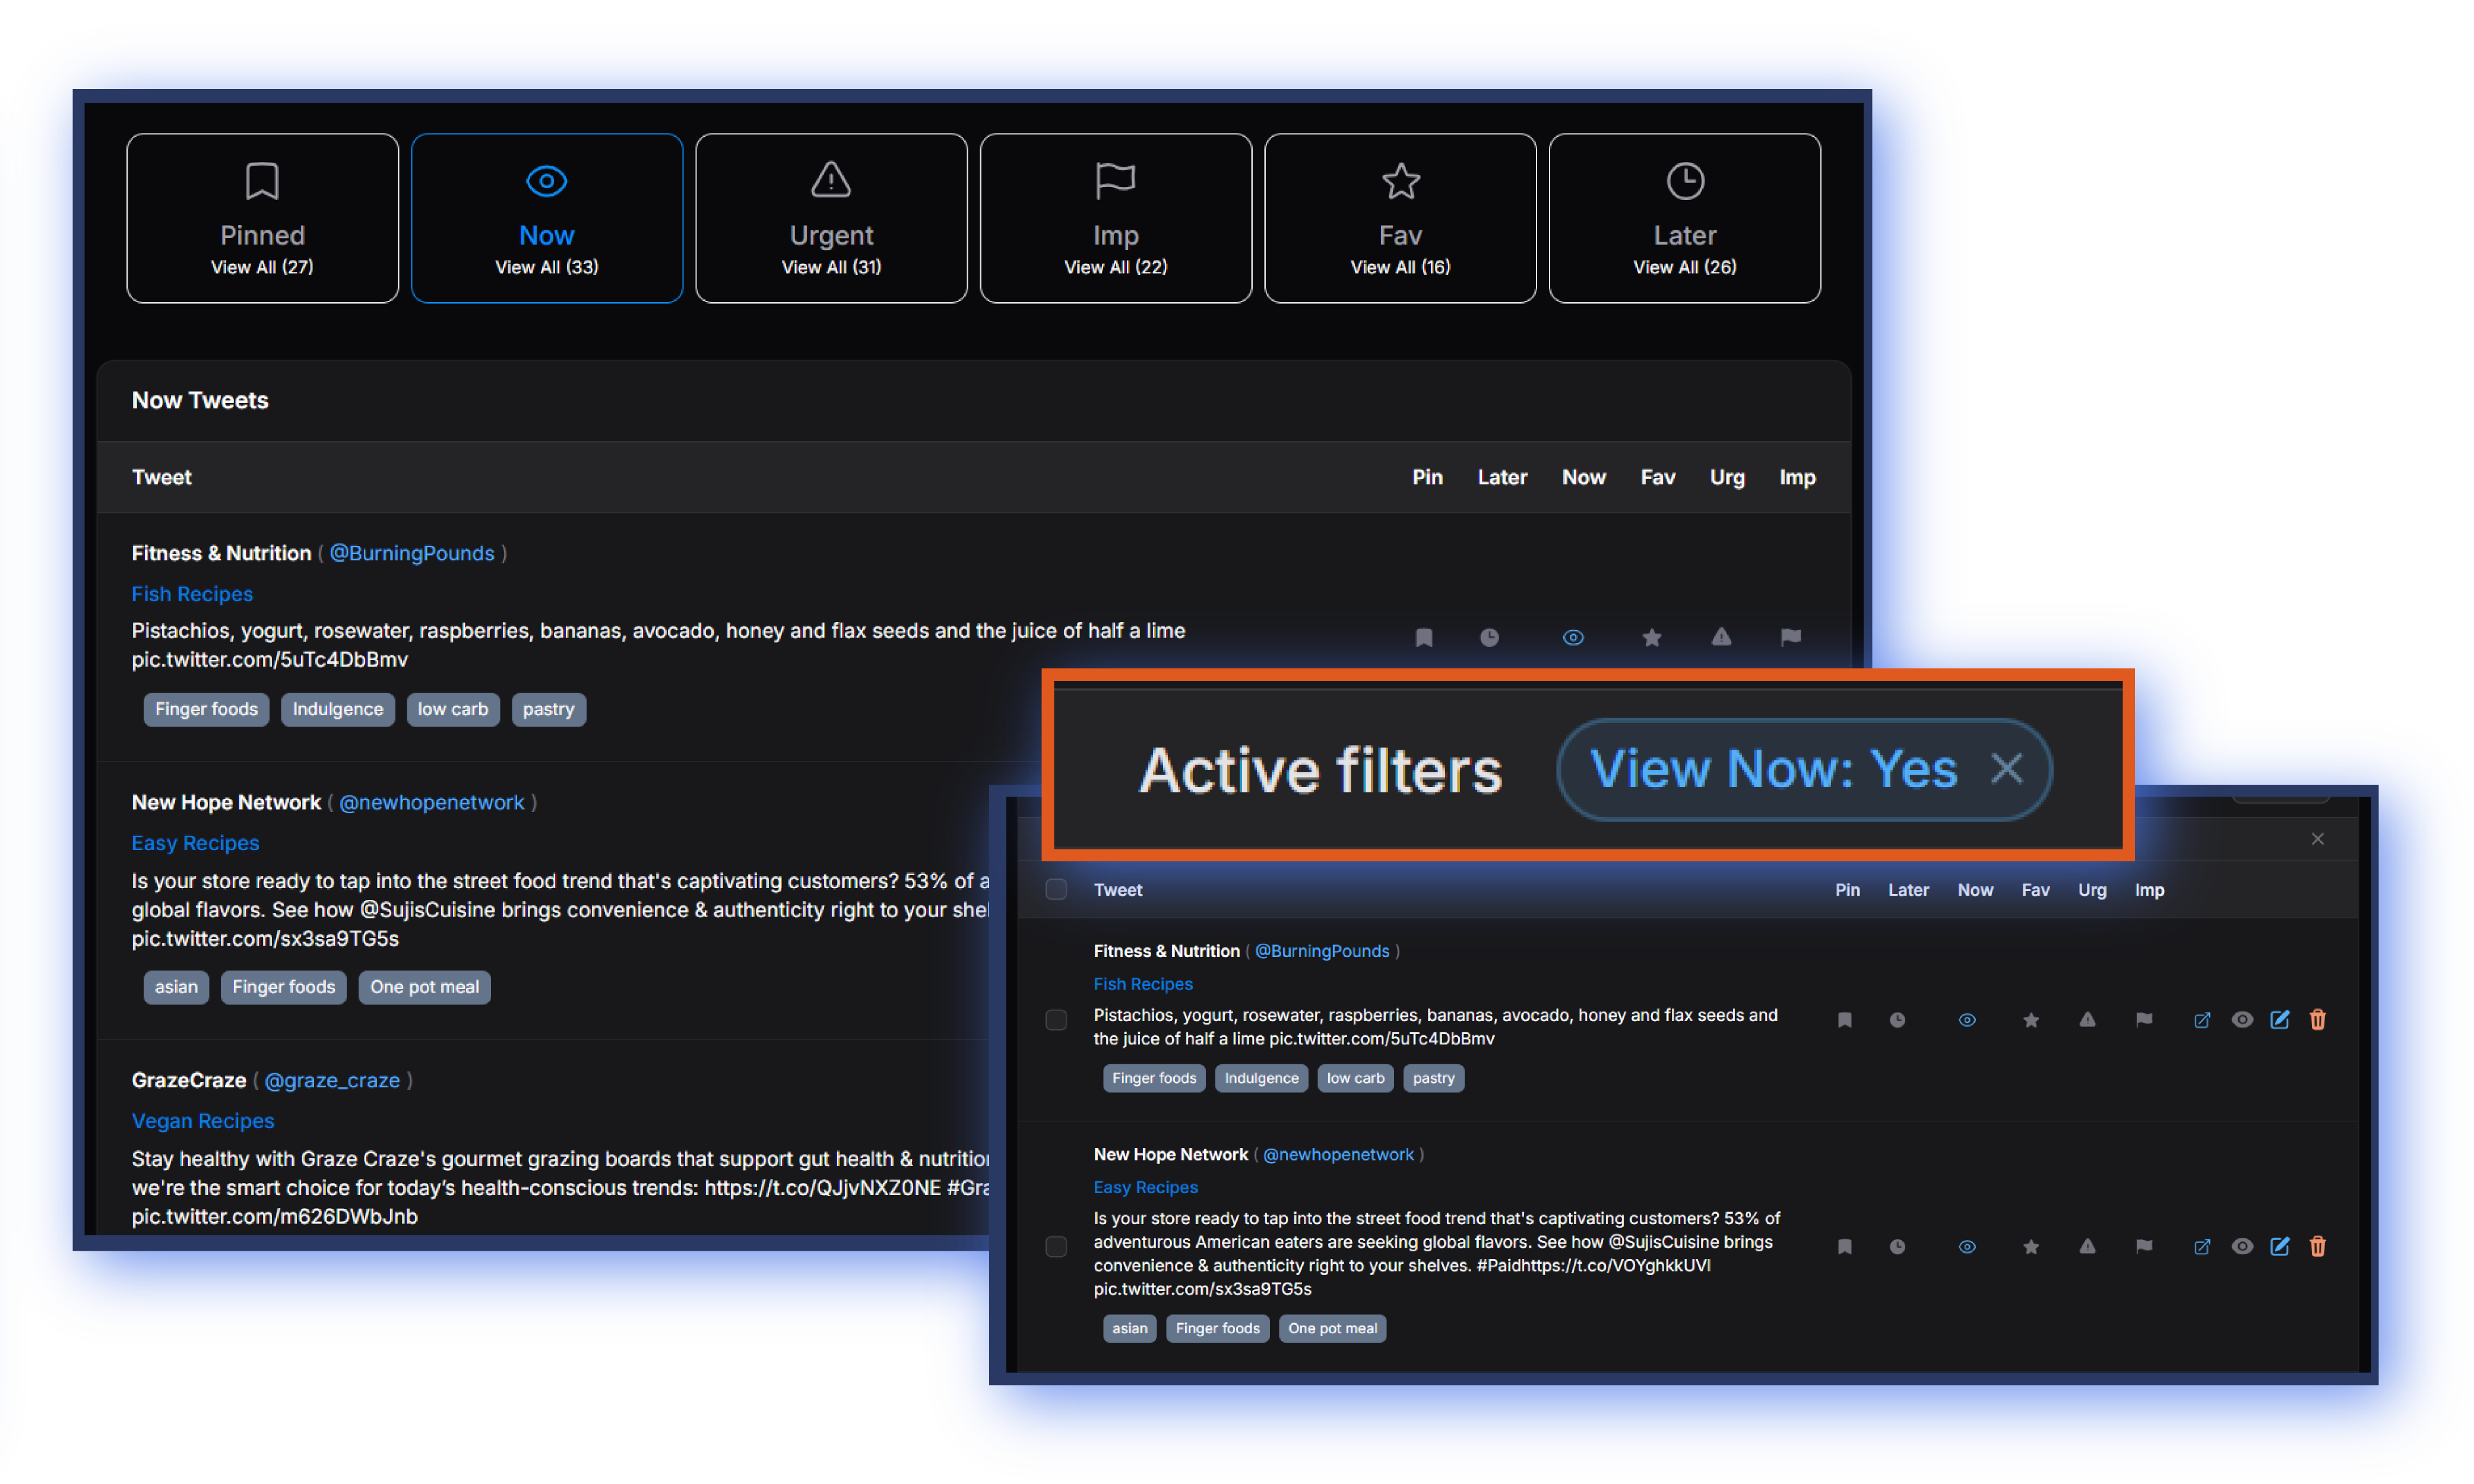2474x1484 pixels.
Task: Open Fish Recipes link in front panel
Action: pyautogui.click(x=1143, y=984)
